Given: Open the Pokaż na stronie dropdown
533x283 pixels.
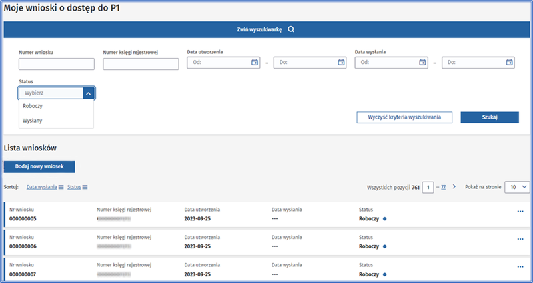Looking at the screenshot, I should click(517, 187).
